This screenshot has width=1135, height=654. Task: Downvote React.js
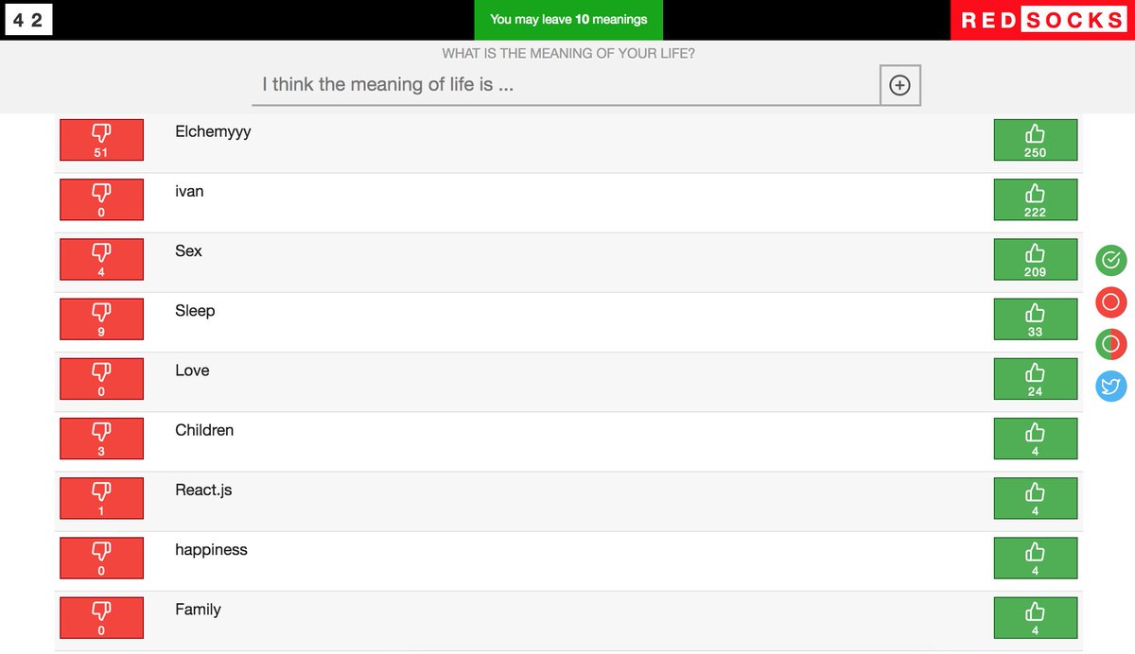point(101,498)
